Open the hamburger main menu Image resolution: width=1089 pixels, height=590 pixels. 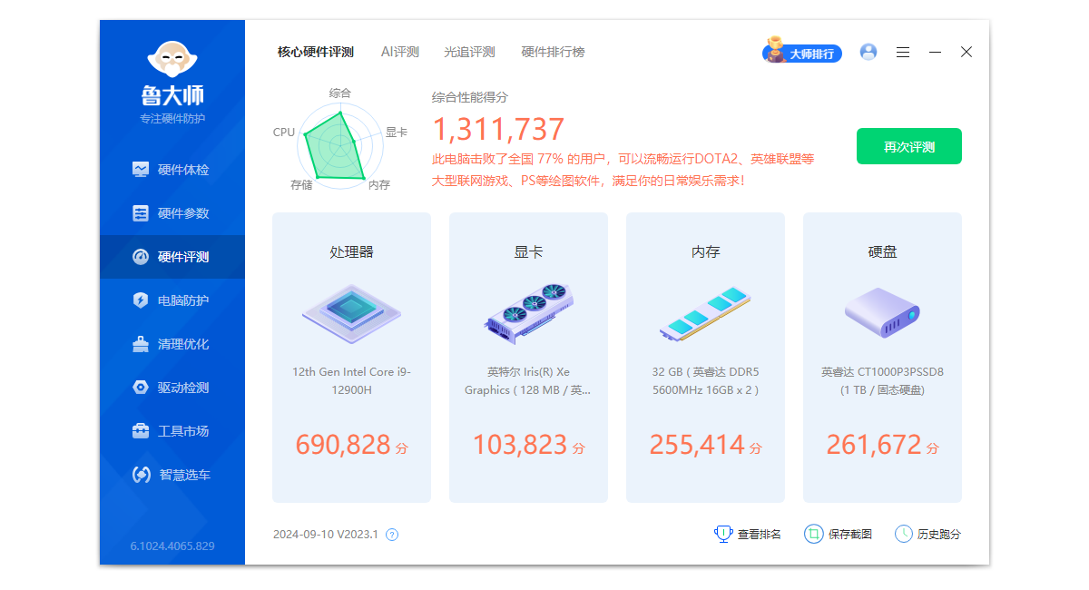pyautogui.click(x=903, y=53)
